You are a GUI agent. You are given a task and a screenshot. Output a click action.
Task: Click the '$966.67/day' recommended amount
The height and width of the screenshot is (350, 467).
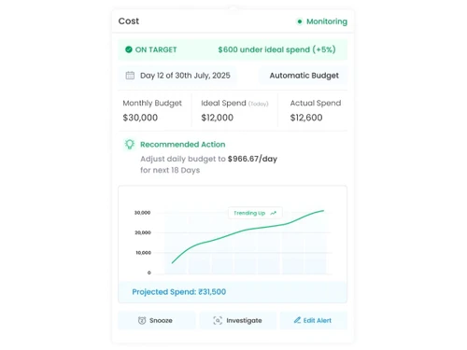pyautogui.click(x=252, y=159)
